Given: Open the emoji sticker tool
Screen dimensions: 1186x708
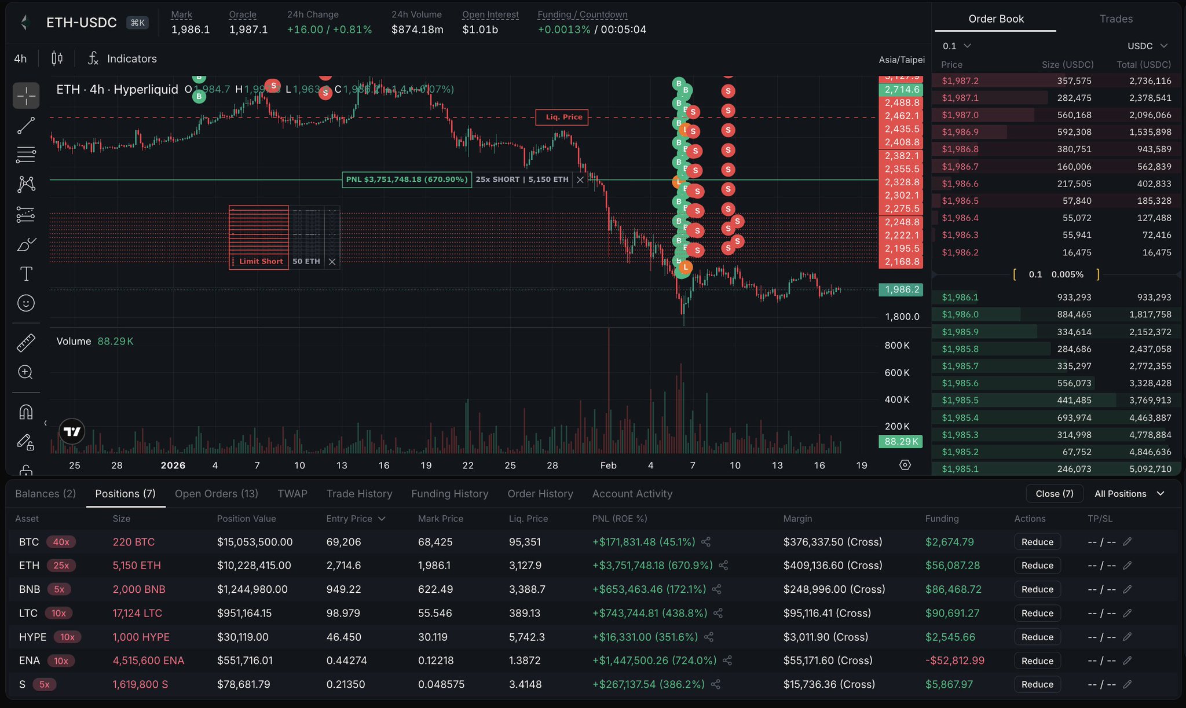Looking at the screenshot, I should click(x=26, y=303).
